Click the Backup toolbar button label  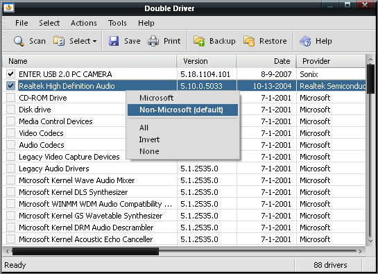click(222, 41)
